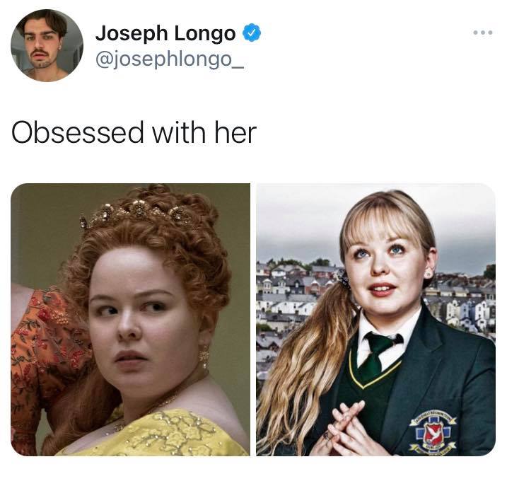This screenshot has height=481, width=507.
Task: Click the word "Obsessed" in the tweet
Action: click(x=78, y=132)
